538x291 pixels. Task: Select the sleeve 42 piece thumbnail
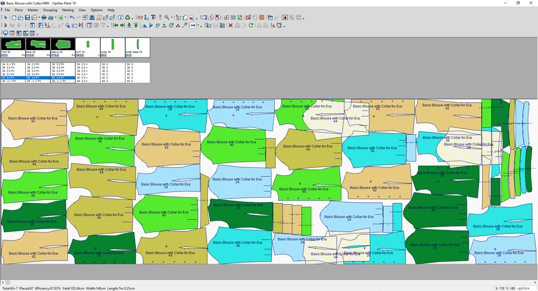point(62,45)
